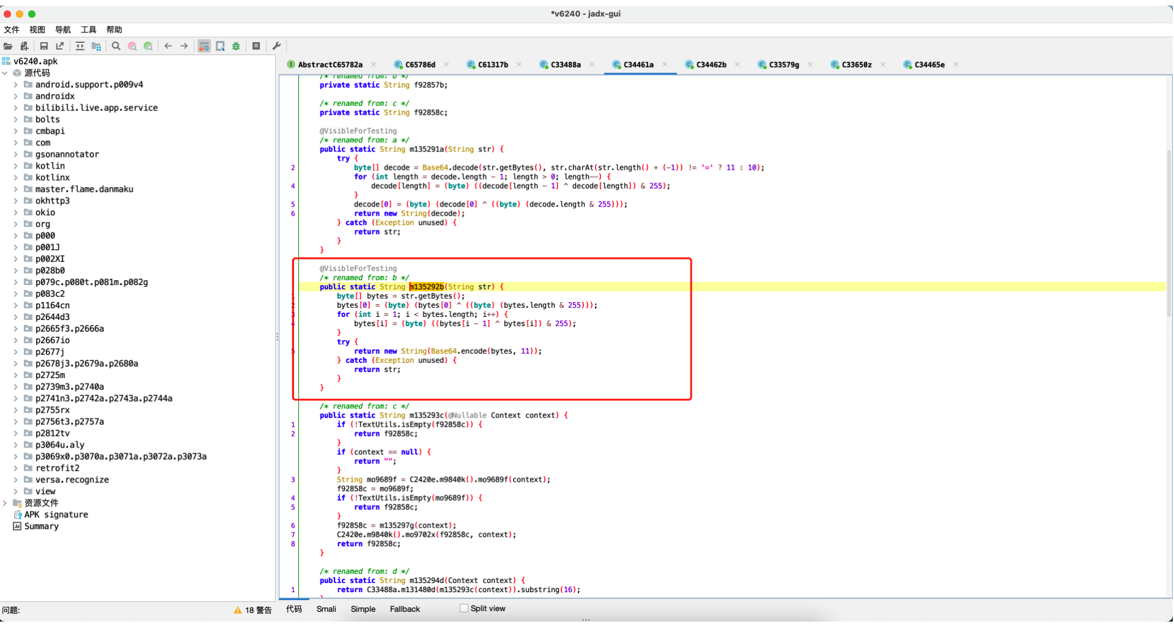Navigate forward with right arrow

coord(184,46)
